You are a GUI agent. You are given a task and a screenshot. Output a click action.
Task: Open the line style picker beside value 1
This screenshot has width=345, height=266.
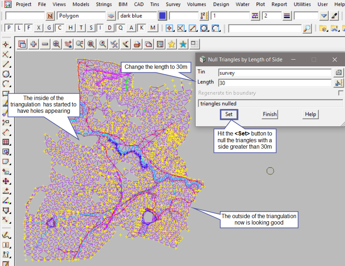point(255,16)
